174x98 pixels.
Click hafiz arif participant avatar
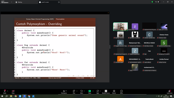pos(164,26)
